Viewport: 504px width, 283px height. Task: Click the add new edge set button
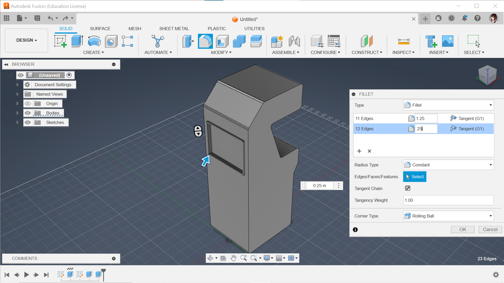pos(359,151)
